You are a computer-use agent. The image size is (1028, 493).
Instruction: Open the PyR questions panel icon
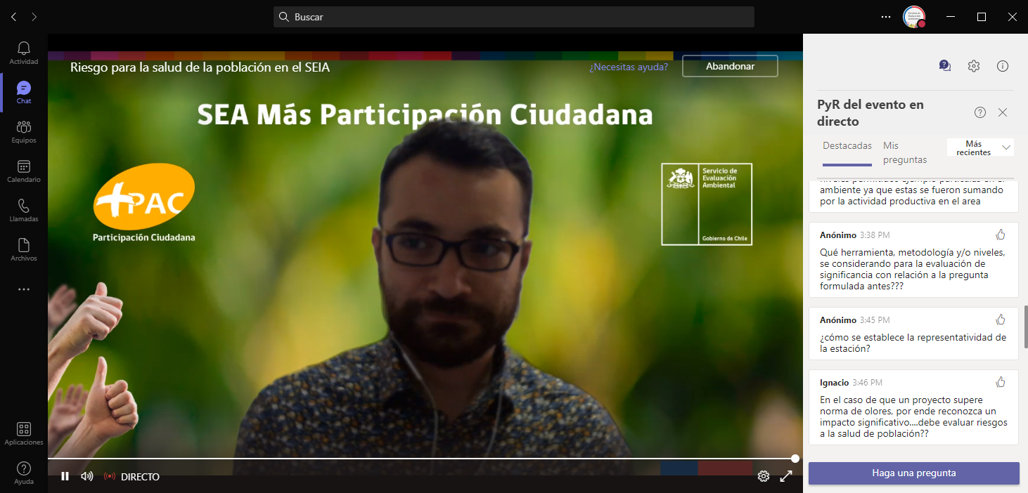pyautogui.click(x=944, y=66)
